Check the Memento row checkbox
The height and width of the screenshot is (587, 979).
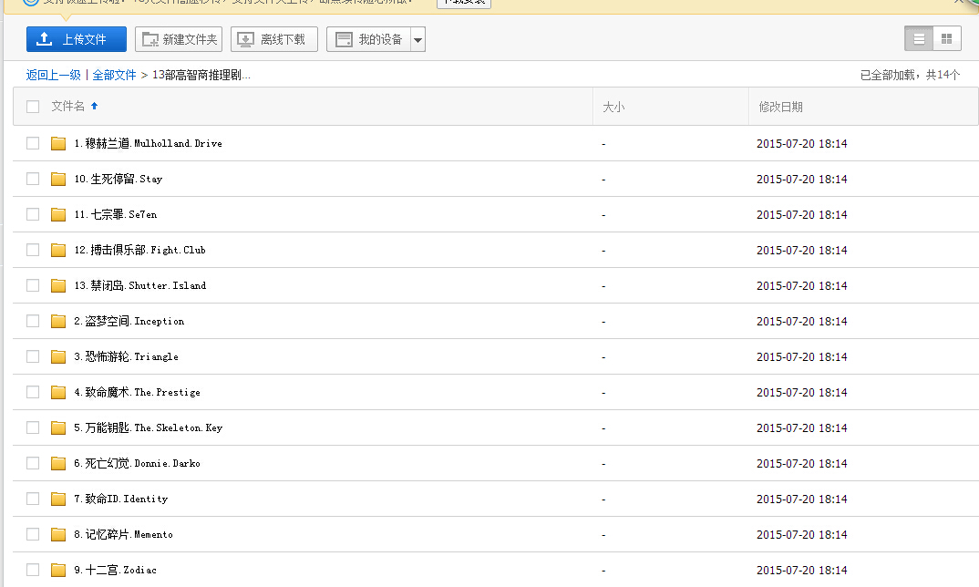click(x=33, y=535)
